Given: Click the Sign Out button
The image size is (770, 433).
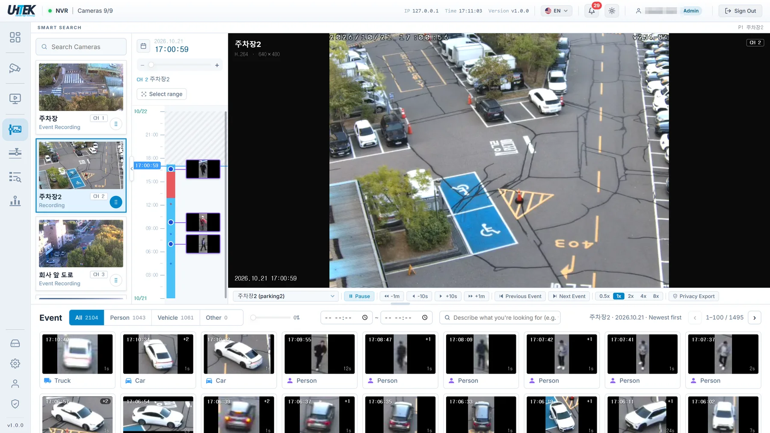Looking at the screenshot, I should (740, 11).
